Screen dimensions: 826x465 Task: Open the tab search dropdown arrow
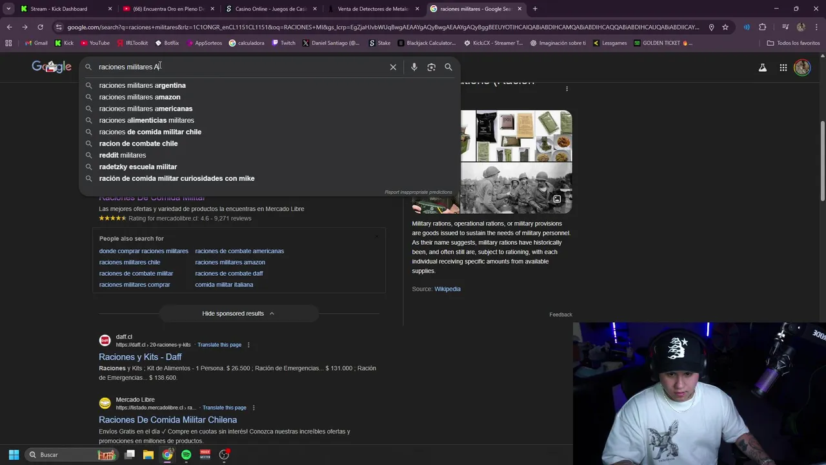pyautogui.click(x=8, y=9)
